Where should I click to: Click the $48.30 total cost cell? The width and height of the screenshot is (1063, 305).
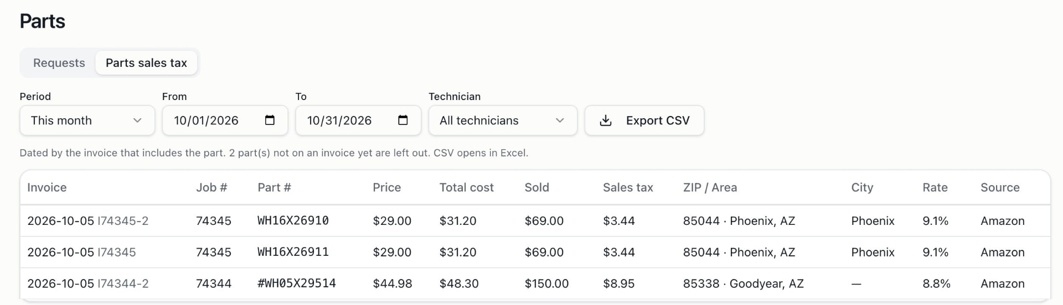pyautogui.click(x=459, y=284)
